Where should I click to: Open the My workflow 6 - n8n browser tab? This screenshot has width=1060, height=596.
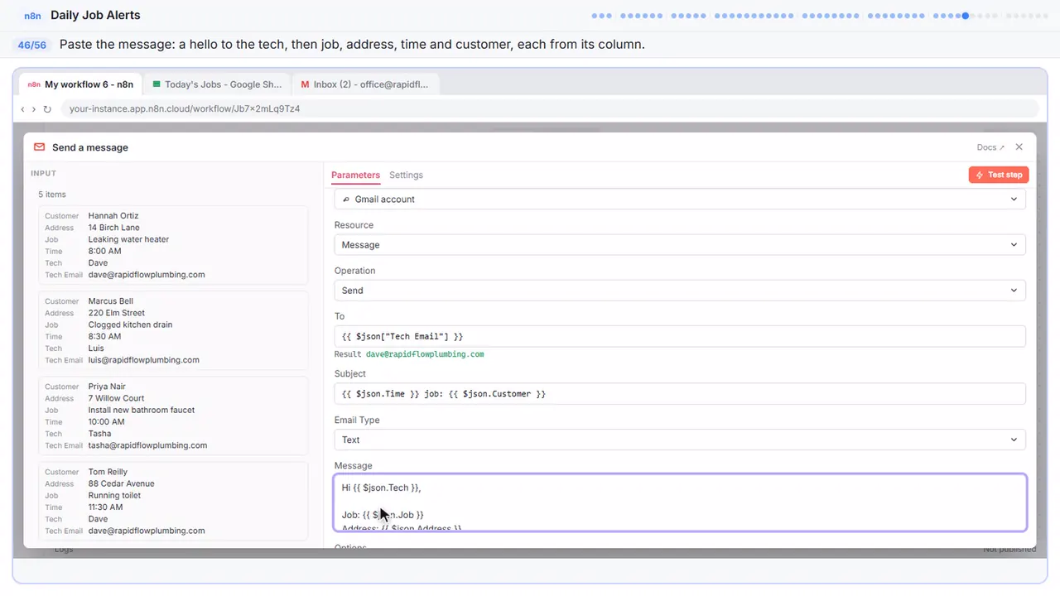[80, 84]
